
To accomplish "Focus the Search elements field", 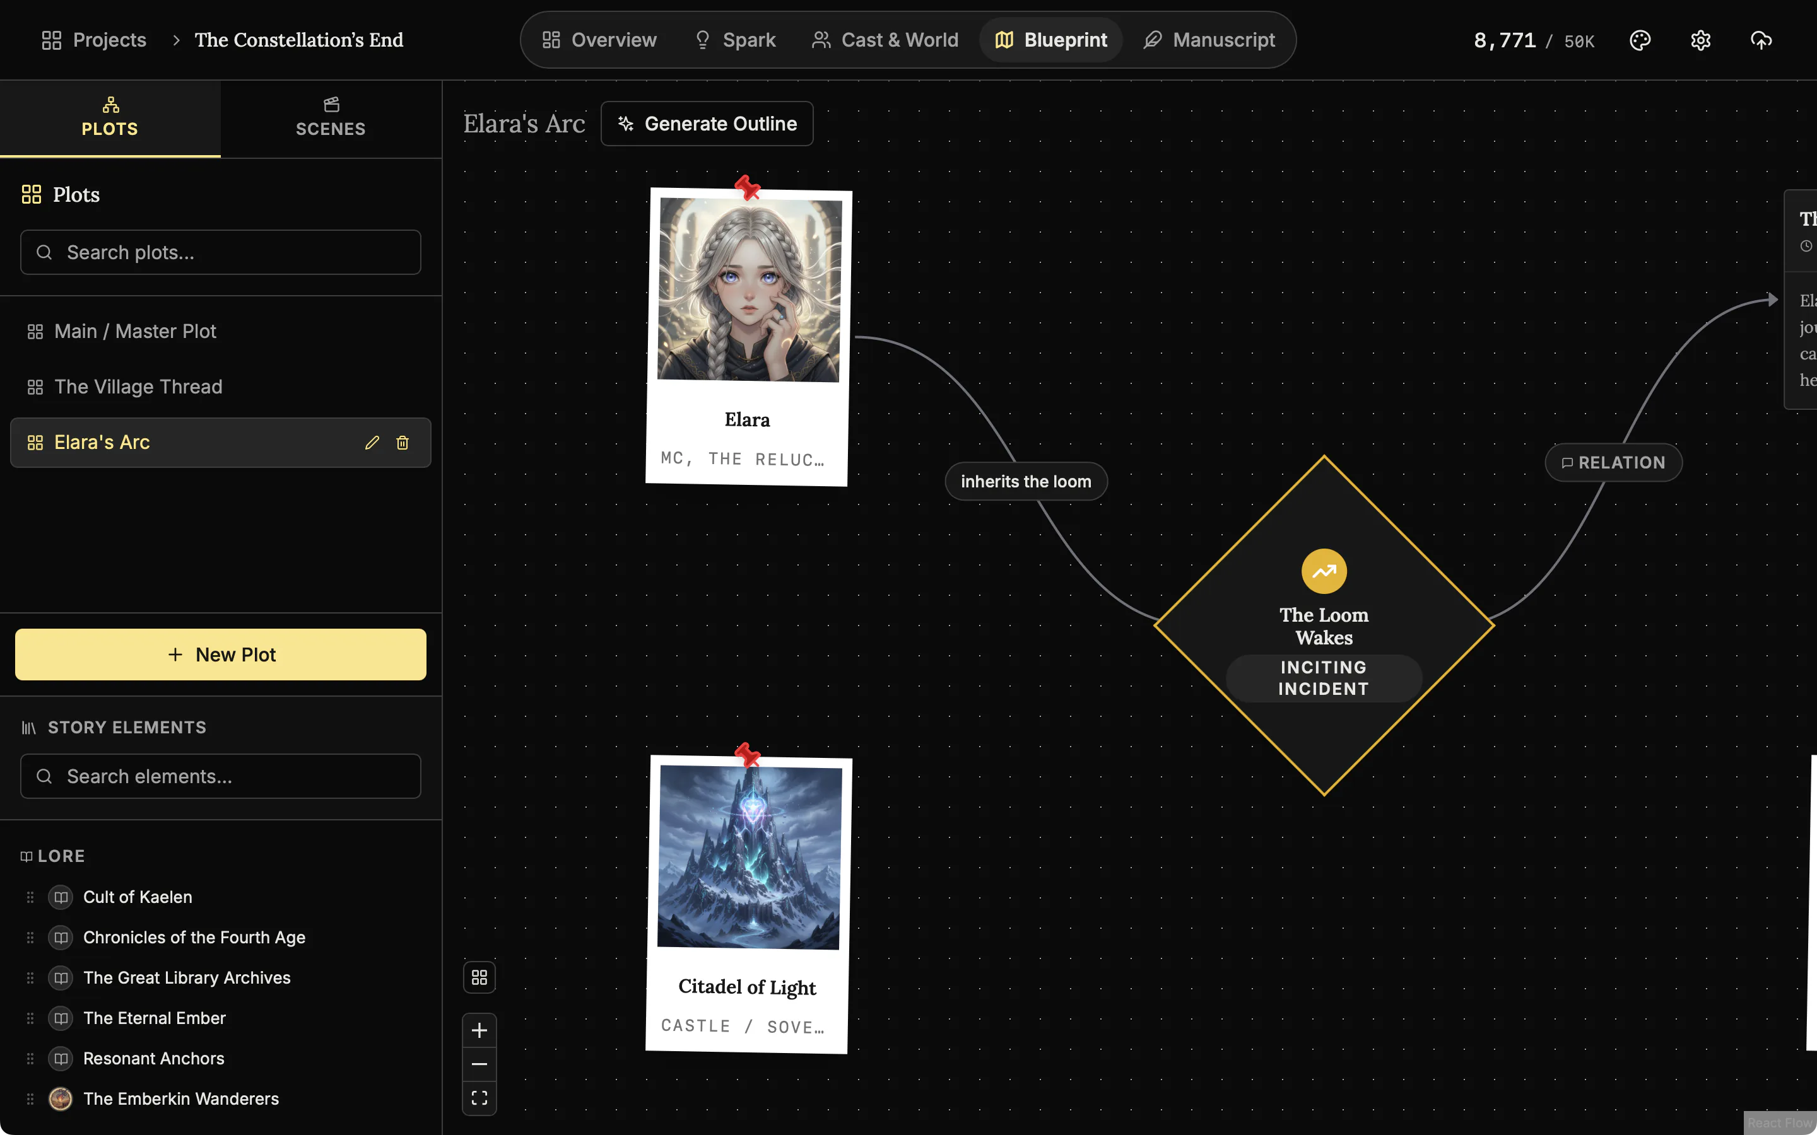I will [x=221, y=776].
